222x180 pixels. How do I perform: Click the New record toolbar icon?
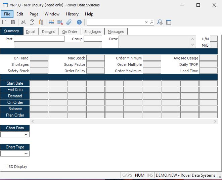pos(4,22)
